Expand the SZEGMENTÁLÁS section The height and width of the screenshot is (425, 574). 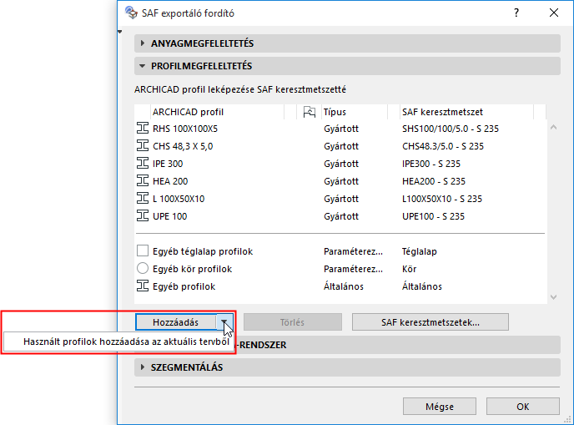[x=143, y=367]
